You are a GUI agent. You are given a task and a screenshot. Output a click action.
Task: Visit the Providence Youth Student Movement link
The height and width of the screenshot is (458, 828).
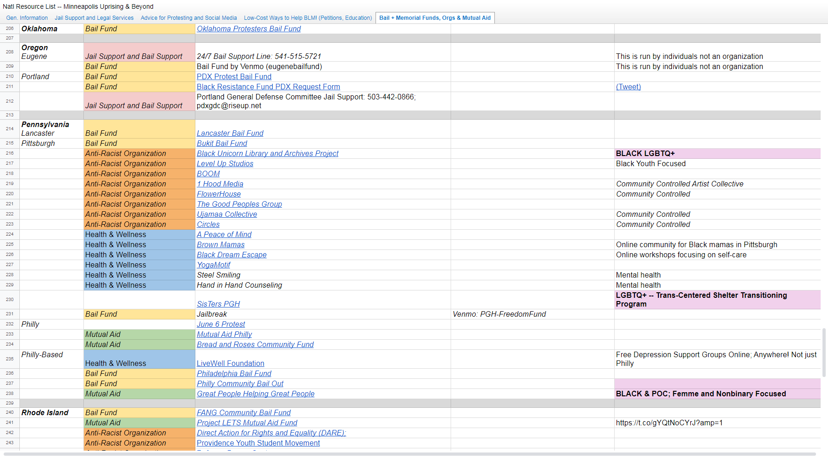tap(258, 443)
